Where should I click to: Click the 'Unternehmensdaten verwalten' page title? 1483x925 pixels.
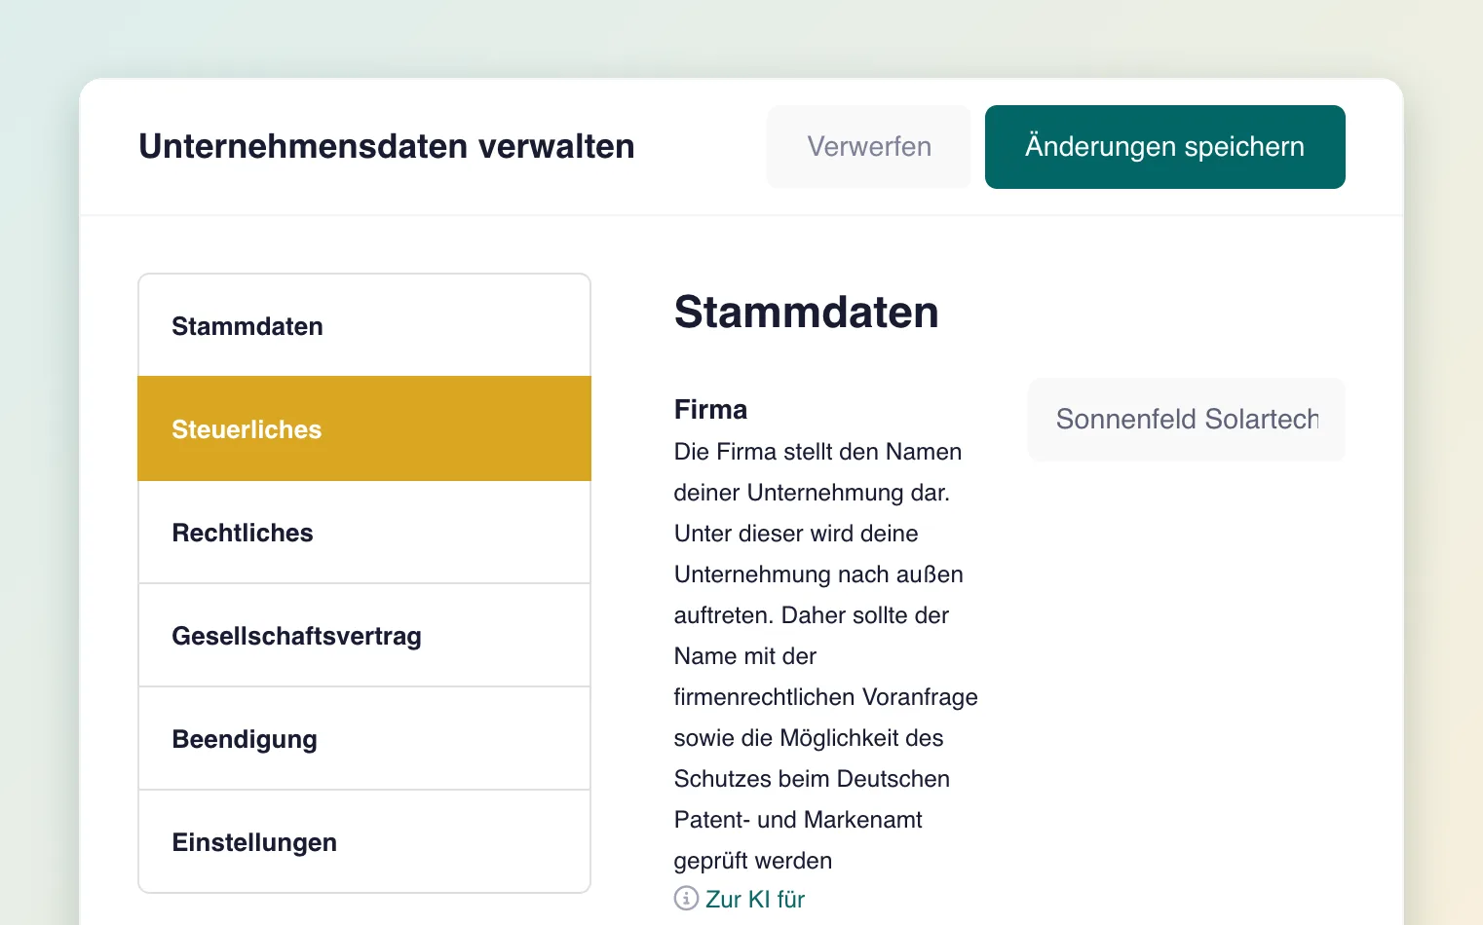click(387, 146)
